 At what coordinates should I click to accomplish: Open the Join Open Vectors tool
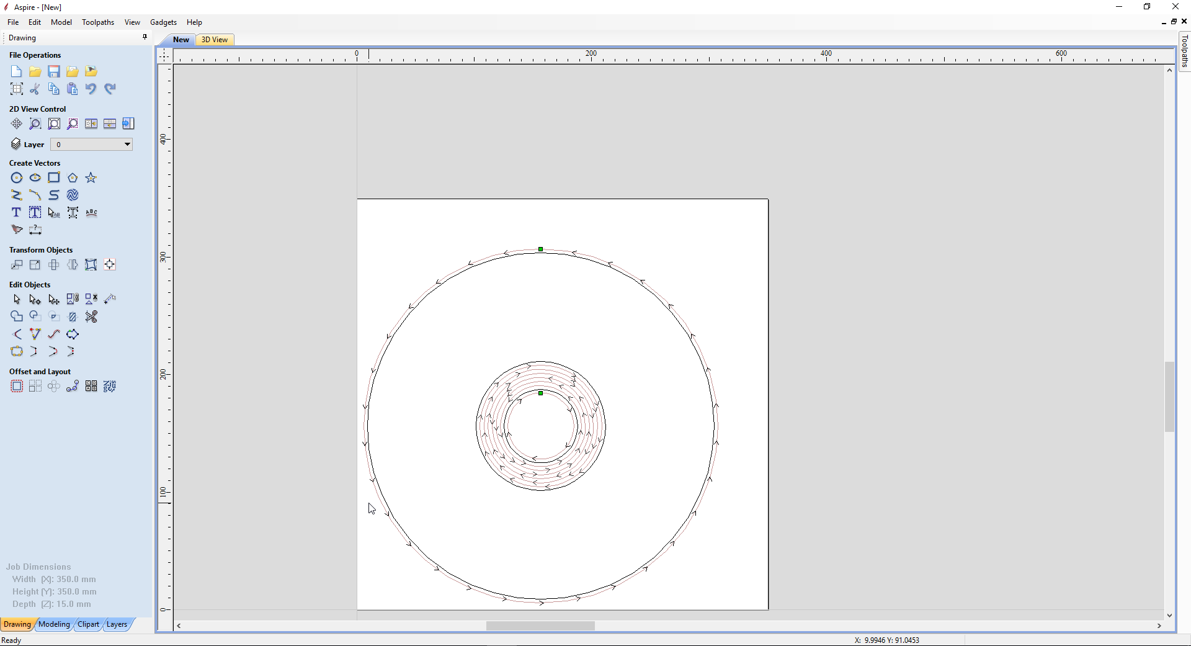[17, 351]
